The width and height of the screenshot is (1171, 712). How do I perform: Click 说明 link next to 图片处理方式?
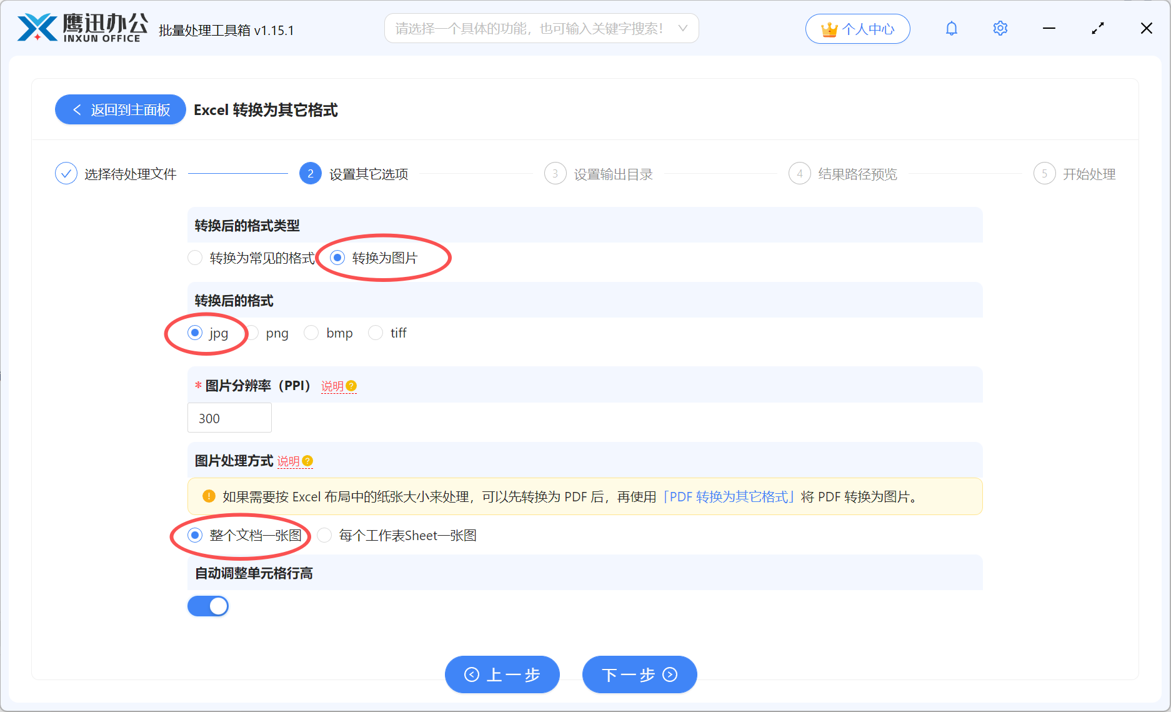tap(289, 461)
